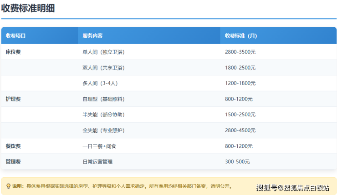Screen dimensions: 337x195
Task: Click the 日常运营管理 cell
Action: (97, 161)
